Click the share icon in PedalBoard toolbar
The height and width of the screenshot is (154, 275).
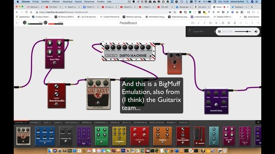coord(241,23)
